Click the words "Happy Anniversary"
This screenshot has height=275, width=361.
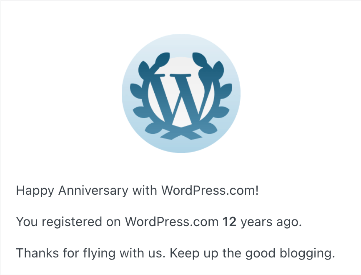[x=72, y=191]
